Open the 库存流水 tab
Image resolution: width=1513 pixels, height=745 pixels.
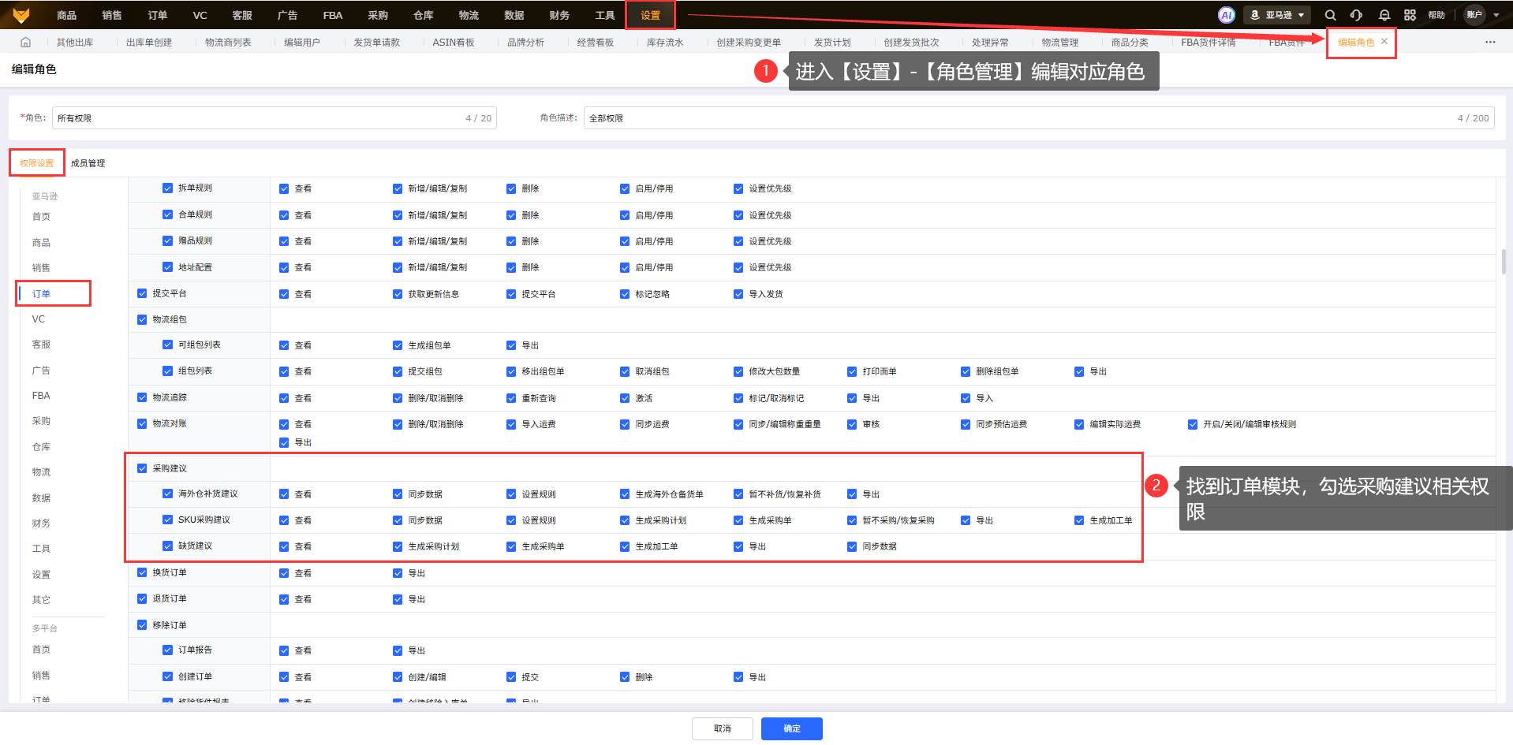[x=665, y=43]
